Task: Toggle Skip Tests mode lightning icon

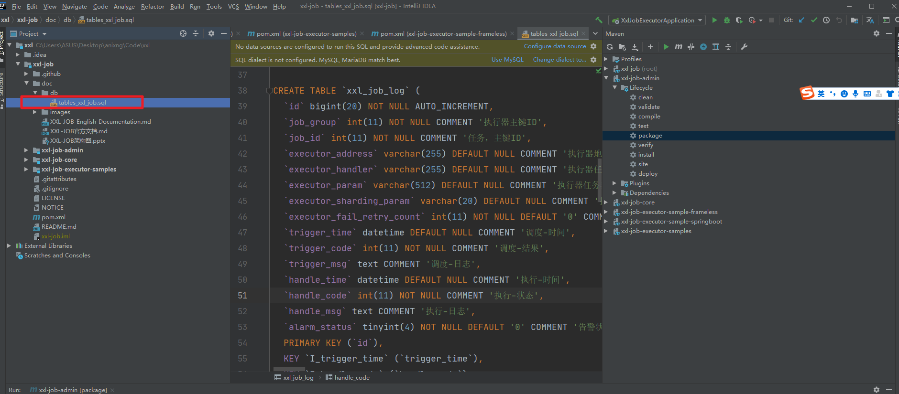Action: (x=703, y=47)
